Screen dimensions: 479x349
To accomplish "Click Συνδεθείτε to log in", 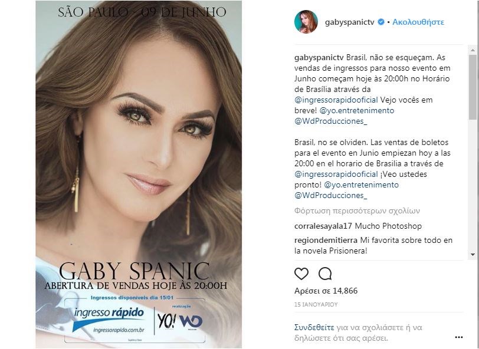I will [x=314, y=328].
